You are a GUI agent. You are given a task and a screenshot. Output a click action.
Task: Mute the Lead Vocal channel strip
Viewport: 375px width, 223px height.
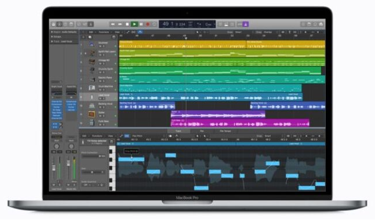(54, 185)
